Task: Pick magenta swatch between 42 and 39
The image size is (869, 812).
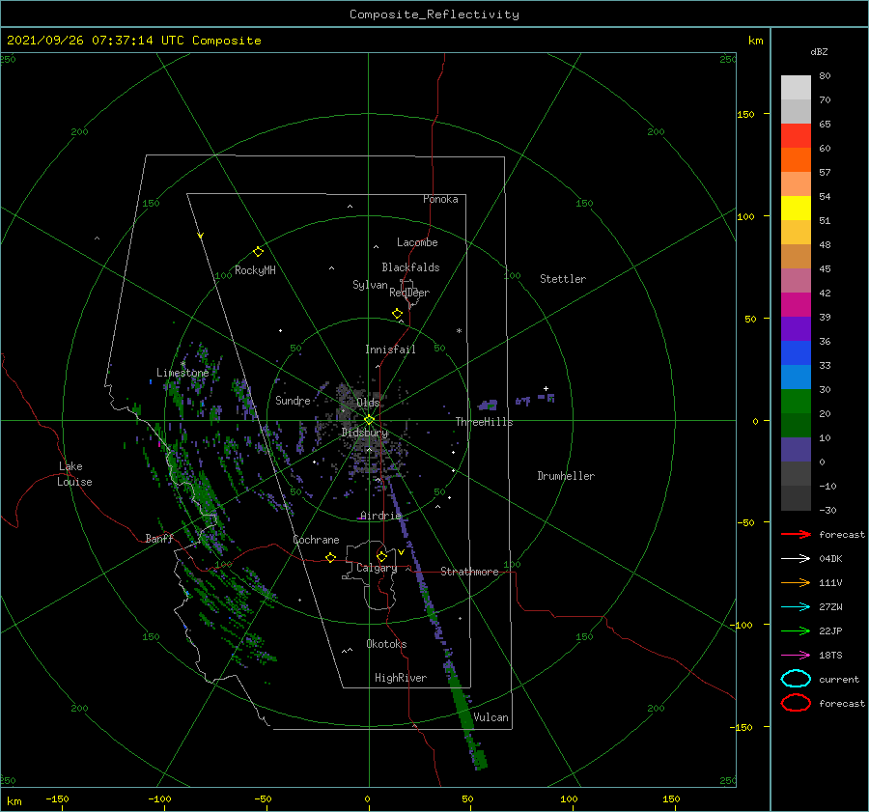Action: click(x=796, y=305)
